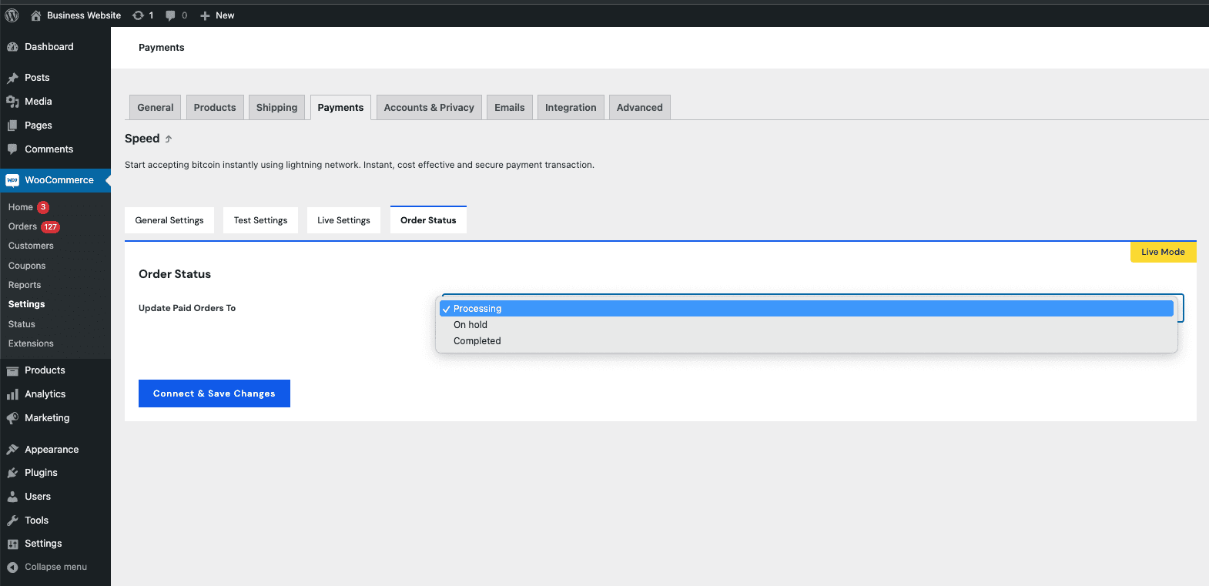Switch to the General tab
This screenshot has width=1209, height=586.
click(x=156, y=108)
